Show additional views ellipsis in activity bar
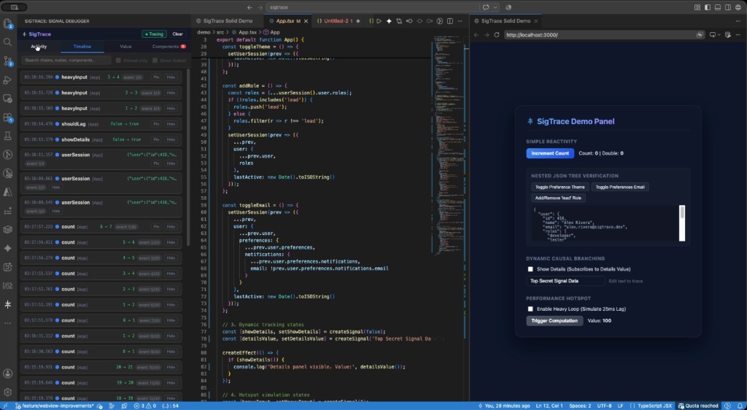This screenshot has height=410, width=747. (7, 323)
